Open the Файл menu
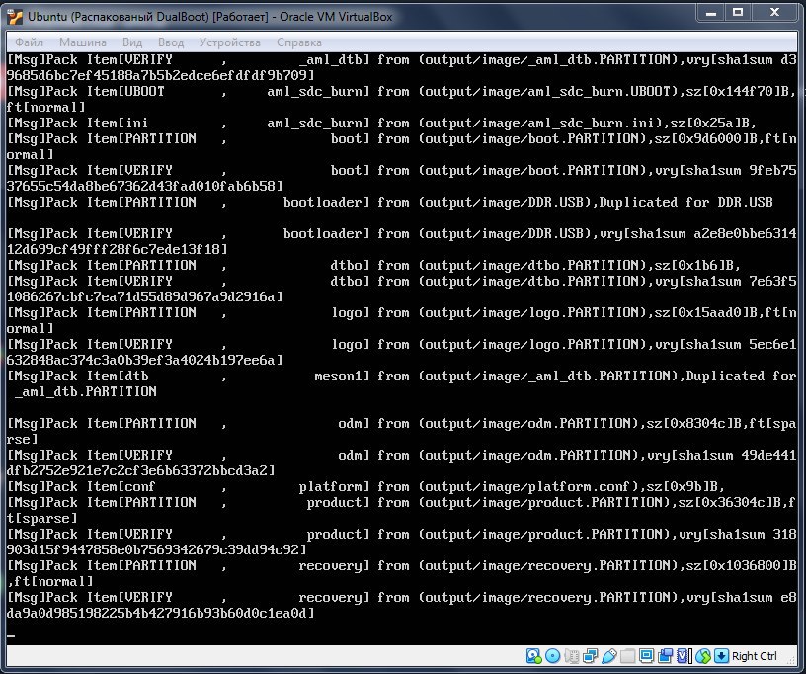The width and height of the screenshot is (806, 674). click(30, 42)
